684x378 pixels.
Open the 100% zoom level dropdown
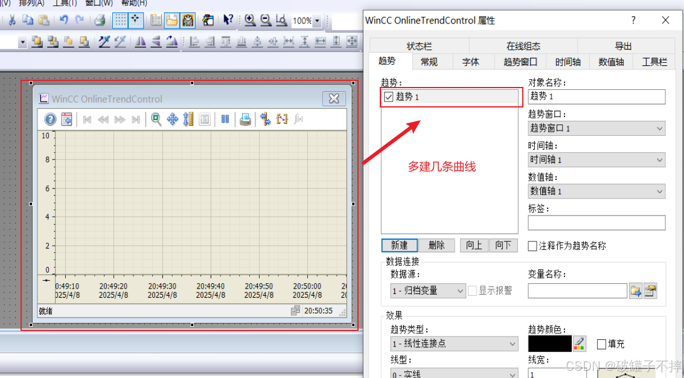coord(317,21)
